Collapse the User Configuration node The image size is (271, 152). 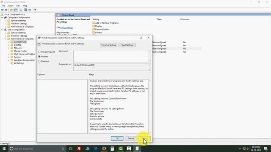(x=2, y=30)
